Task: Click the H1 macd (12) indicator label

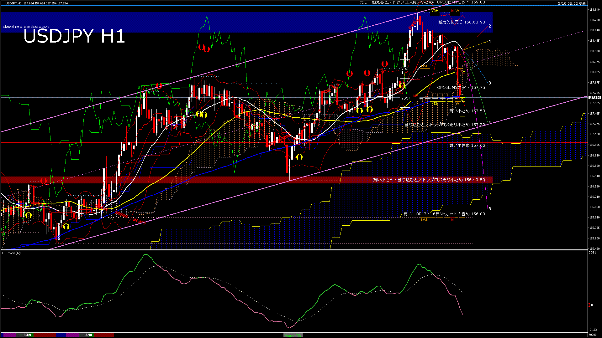Action: pyautogui.click(x=11, y=253)
